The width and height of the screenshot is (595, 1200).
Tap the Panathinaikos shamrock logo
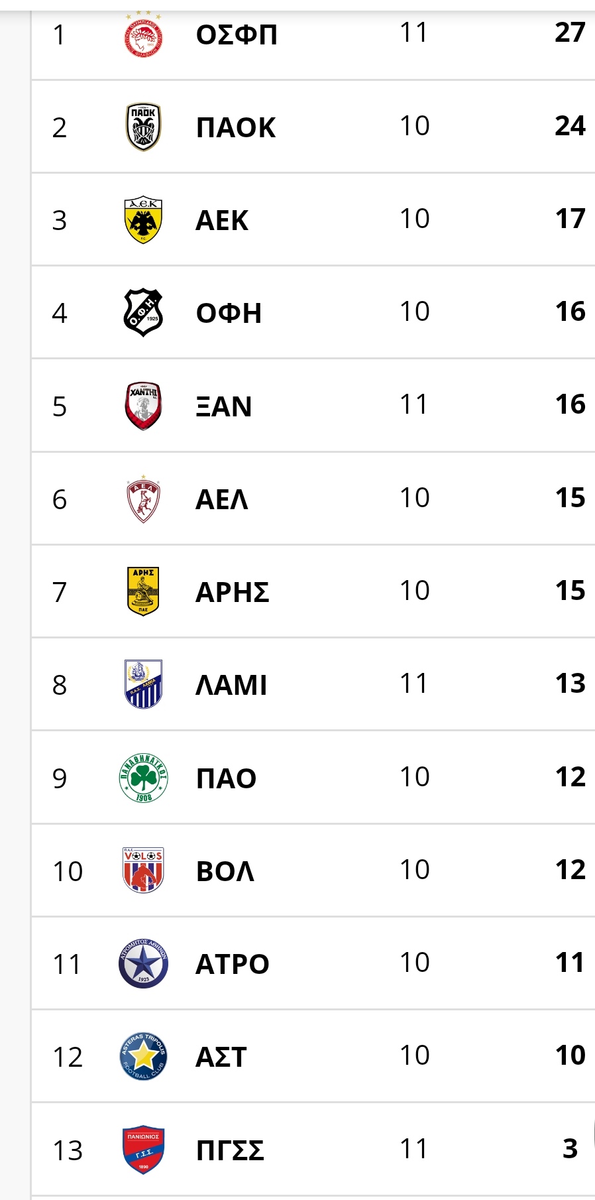(x=143, y=778)
